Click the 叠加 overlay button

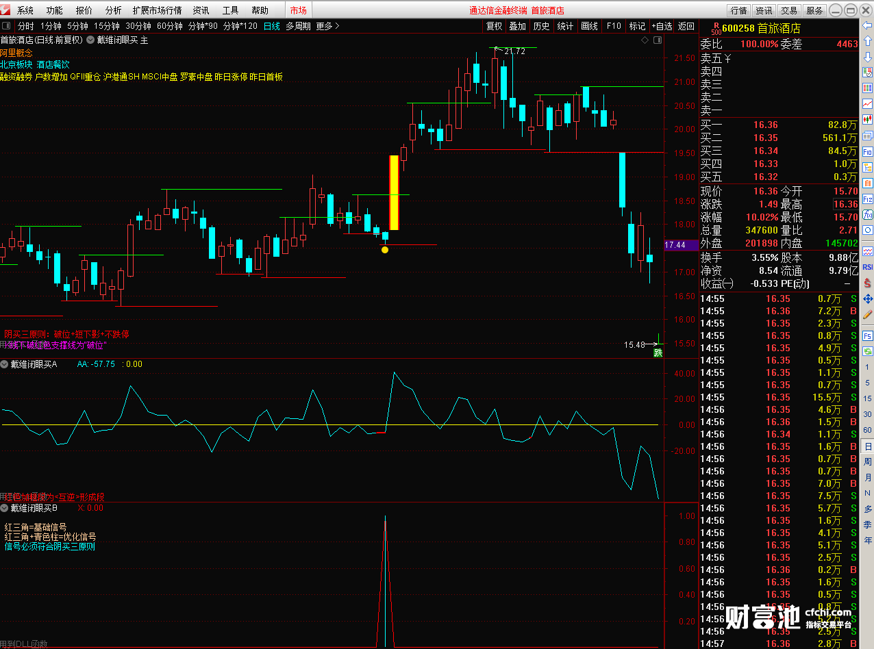pyautogui.click(x=518, y=26)
